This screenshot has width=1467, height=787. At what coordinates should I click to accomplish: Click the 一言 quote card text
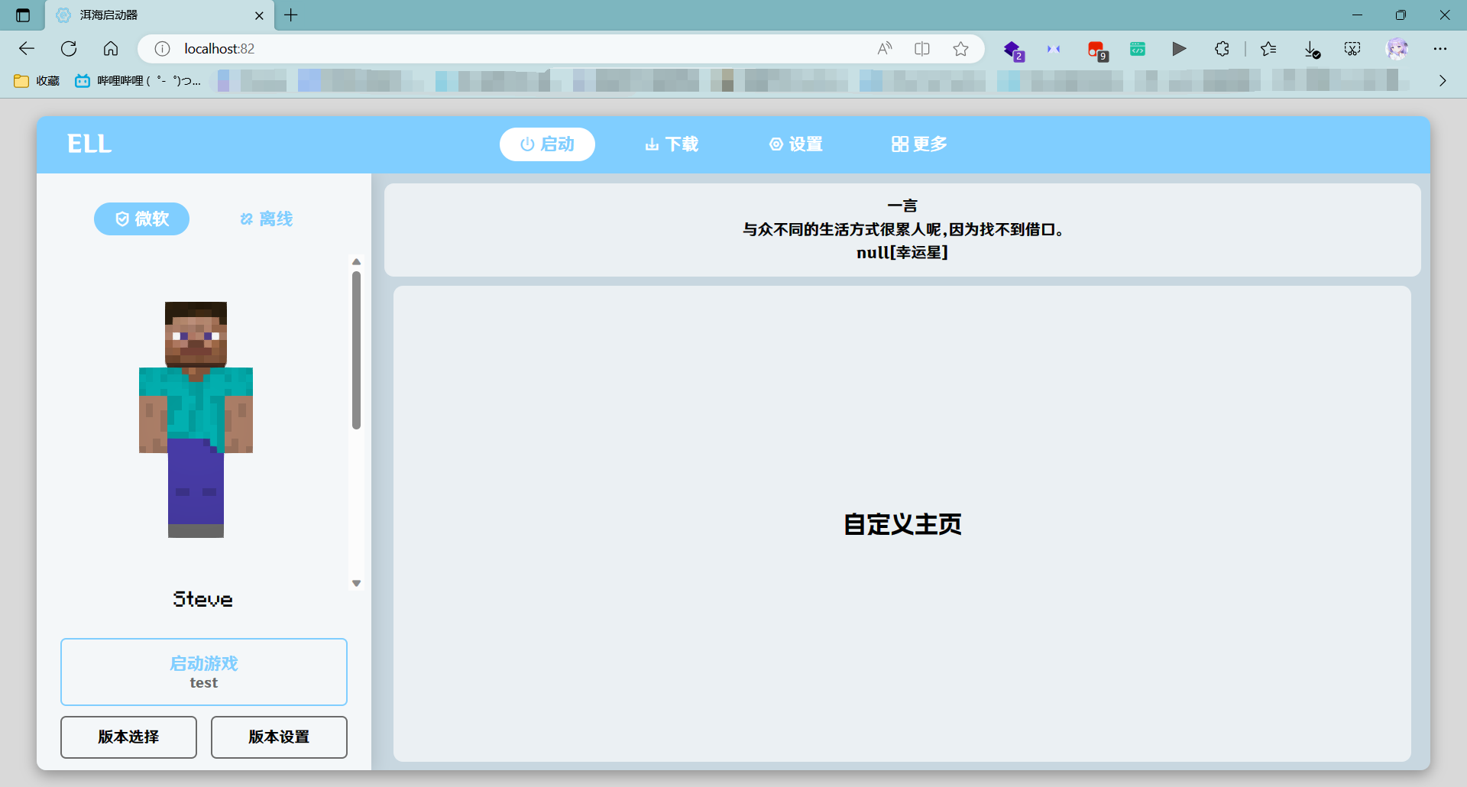click(902, 229)
